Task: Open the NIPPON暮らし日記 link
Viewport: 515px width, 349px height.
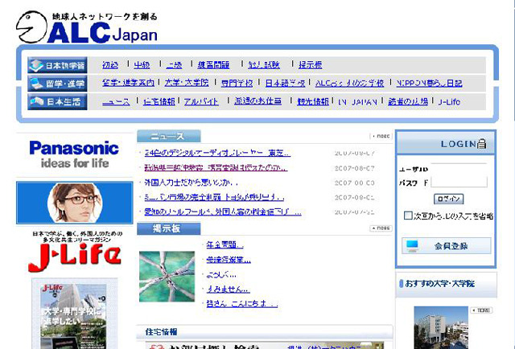Action: pyautogui.click(x=429, y=83)
